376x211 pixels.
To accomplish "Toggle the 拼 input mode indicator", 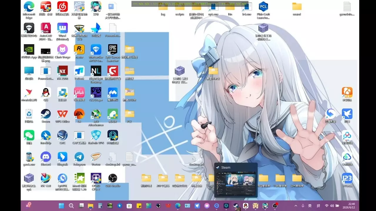I will (x=318, y=206).
